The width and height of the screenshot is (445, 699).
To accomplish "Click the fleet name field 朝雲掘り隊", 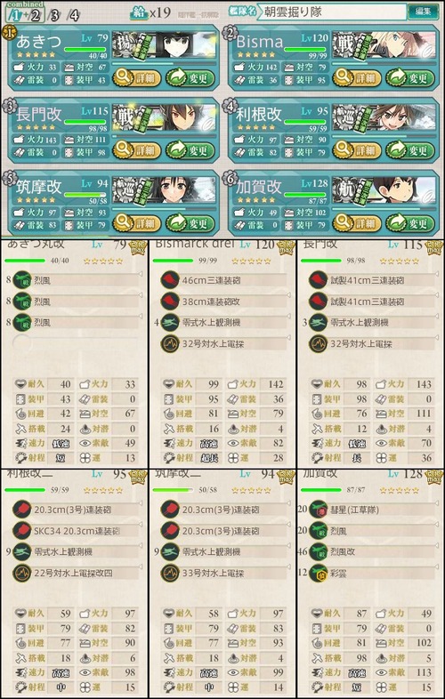I will point(332,12).
